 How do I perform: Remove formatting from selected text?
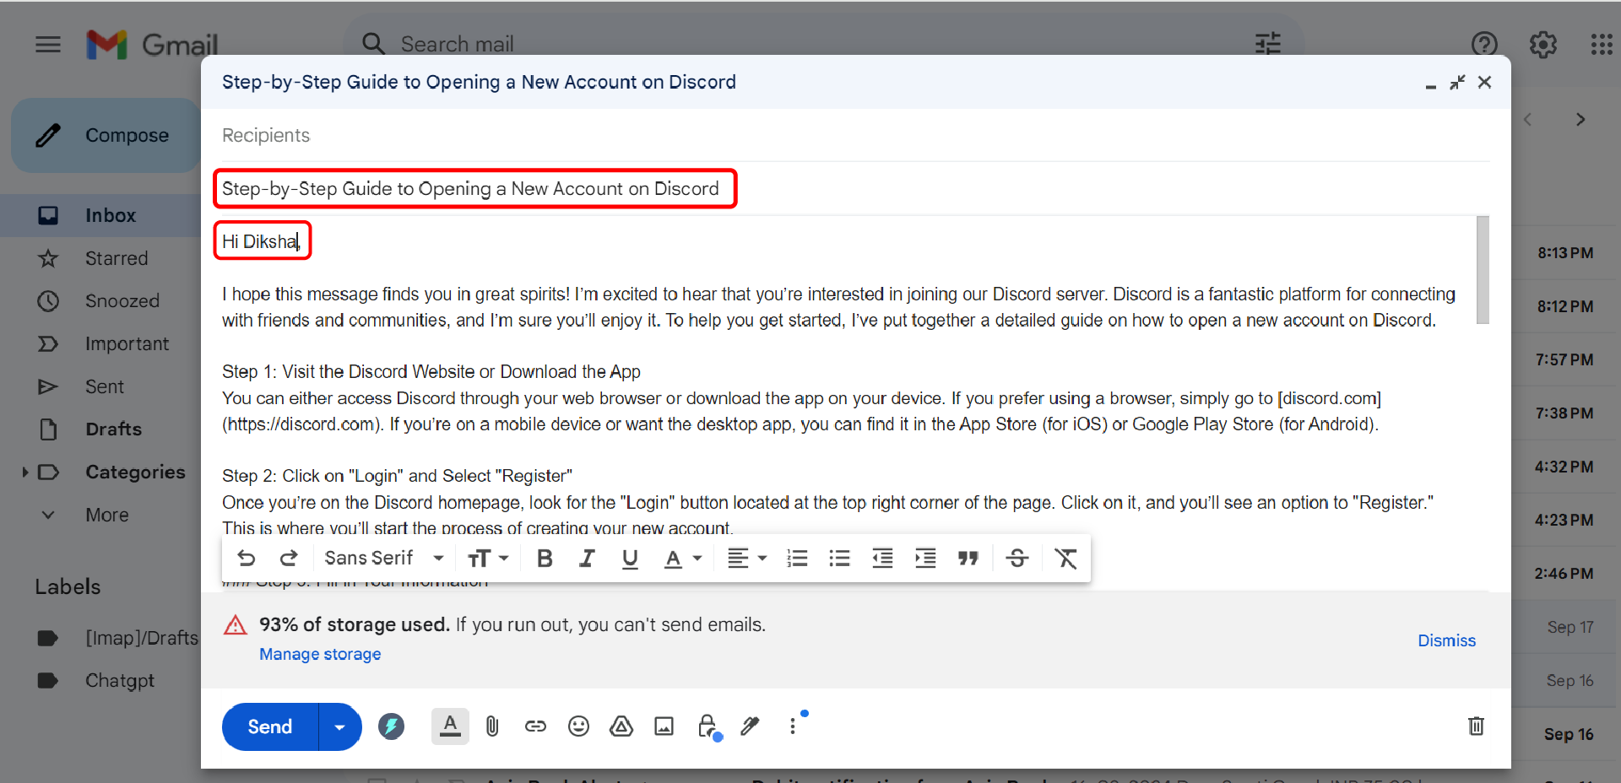[x=1065, y=559]
